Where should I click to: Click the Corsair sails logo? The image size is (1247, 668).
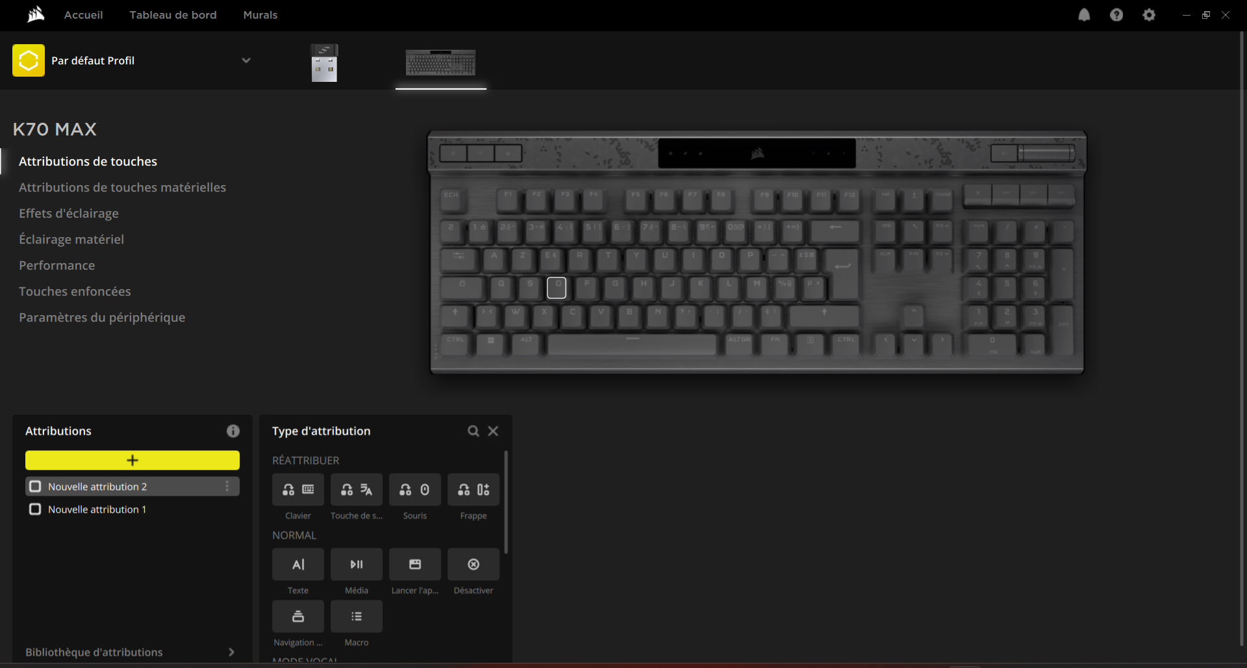click(x=36, y=14)
